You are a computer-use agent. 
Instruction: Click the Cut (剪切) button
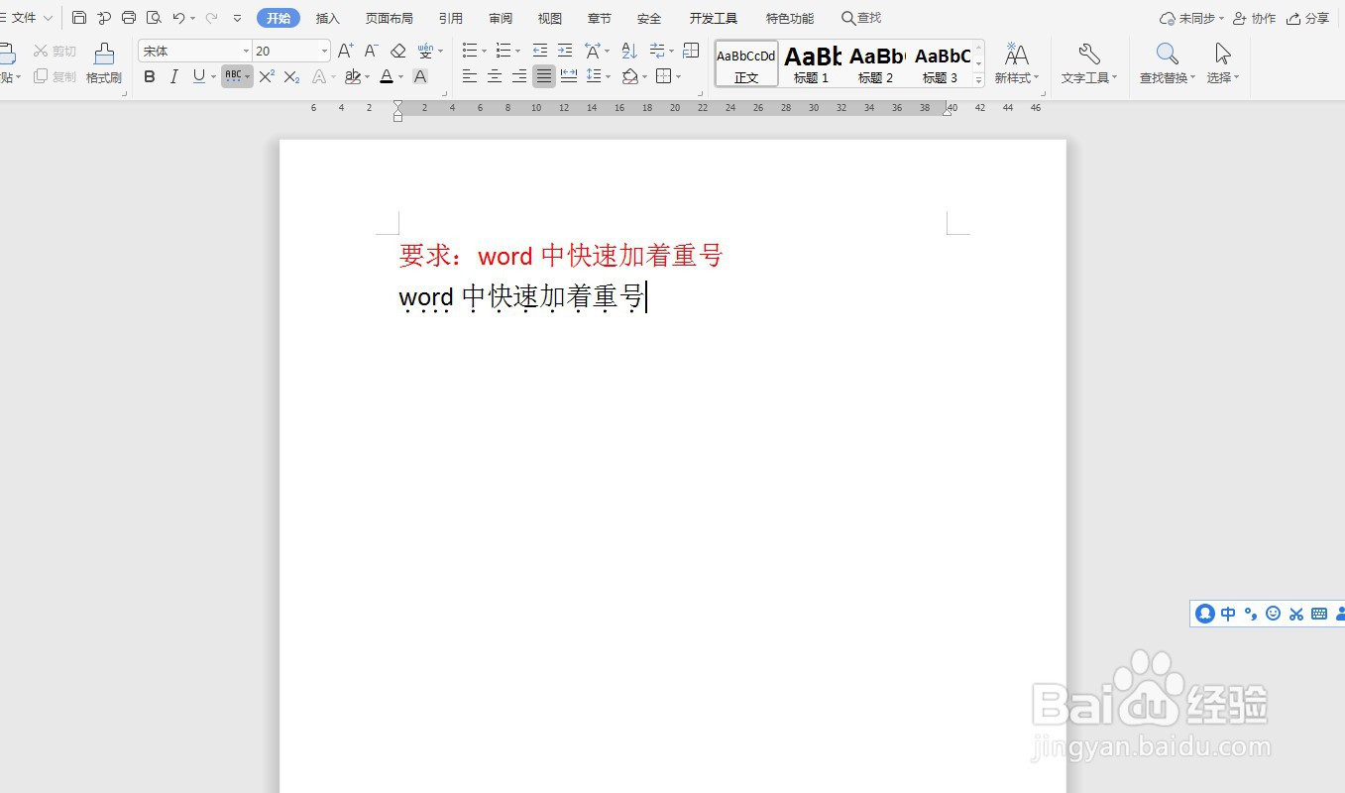pos(55,51)
